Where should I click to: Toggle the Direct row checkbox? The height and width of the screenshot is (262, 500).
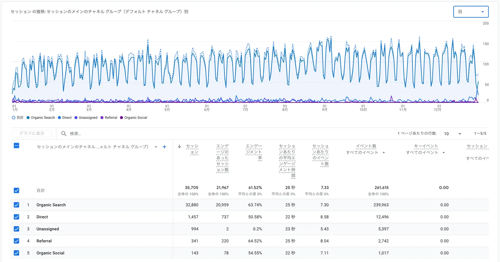coord(17,217)
